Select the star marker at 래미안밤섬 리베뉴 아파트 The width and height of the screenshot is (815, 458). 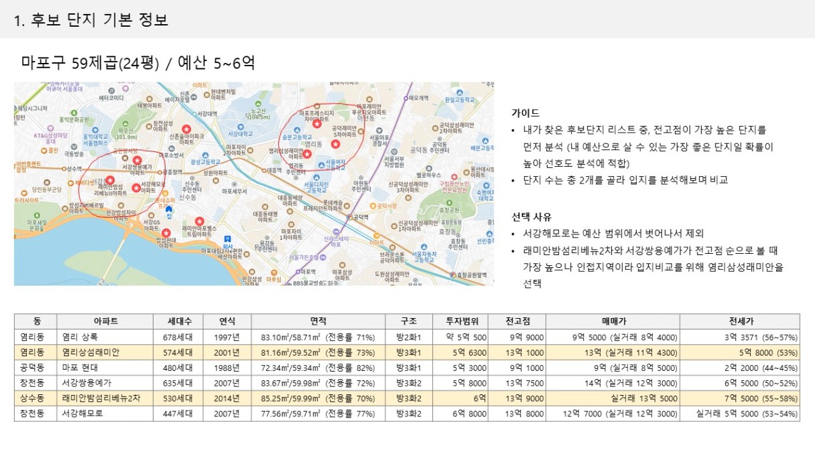(111, 180)
